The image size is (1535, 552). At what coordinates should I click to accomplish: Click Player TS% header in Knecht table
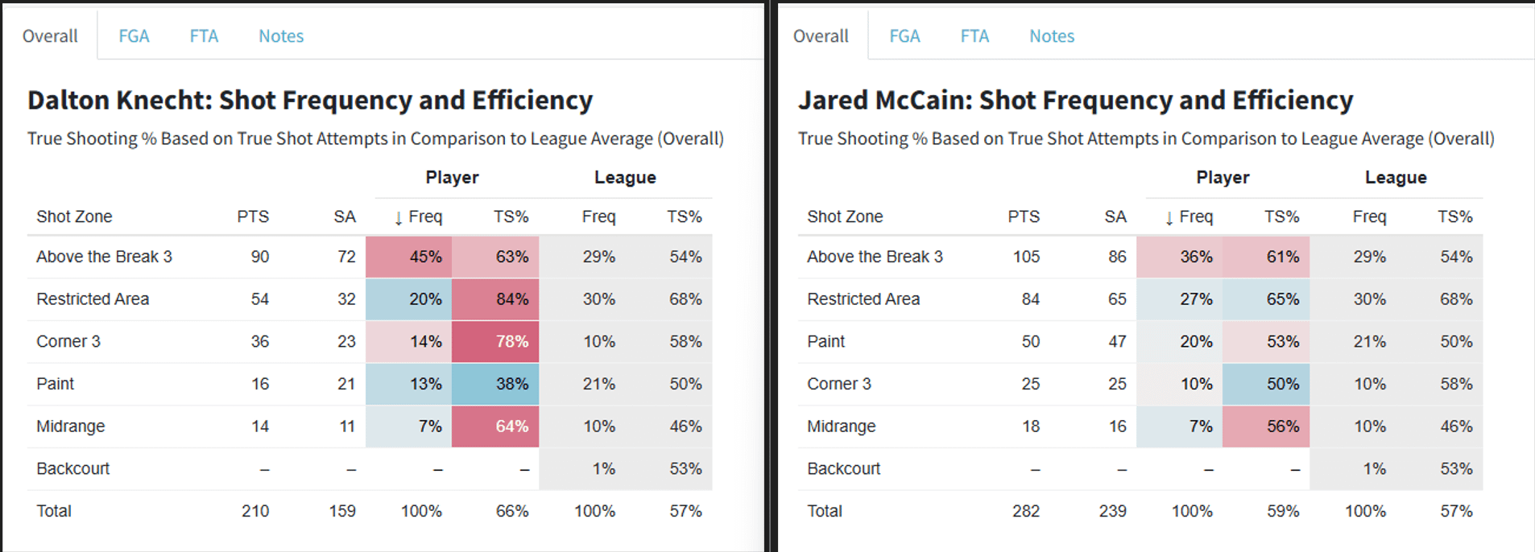511,216
